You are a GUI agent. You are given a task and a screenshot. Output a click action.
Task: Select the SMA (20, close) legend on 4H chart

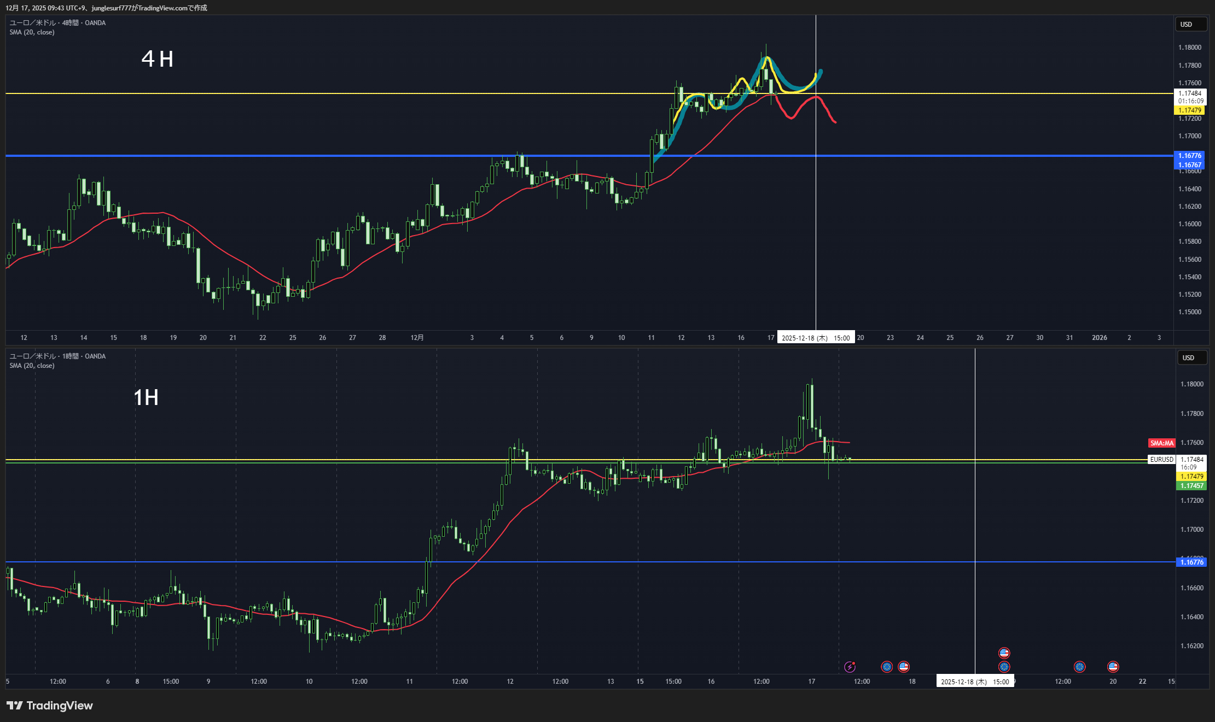pos(32,32)
